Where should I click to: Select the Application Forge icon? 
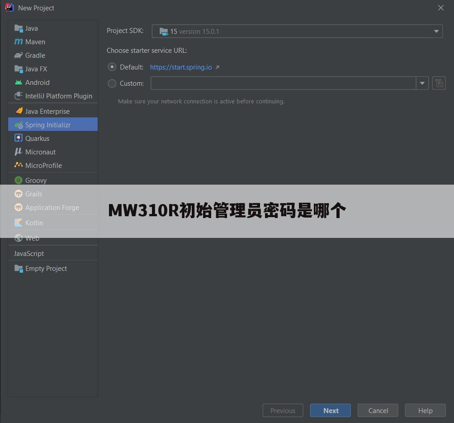(x=19, y=207)
